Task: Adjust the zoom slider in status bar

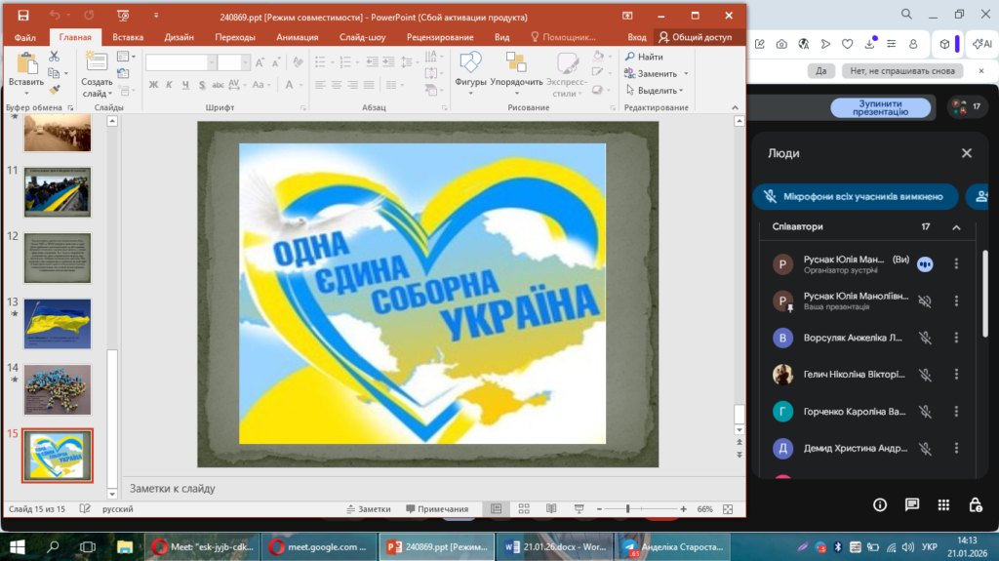Action: pyautogui.click(x=627, y=509)
